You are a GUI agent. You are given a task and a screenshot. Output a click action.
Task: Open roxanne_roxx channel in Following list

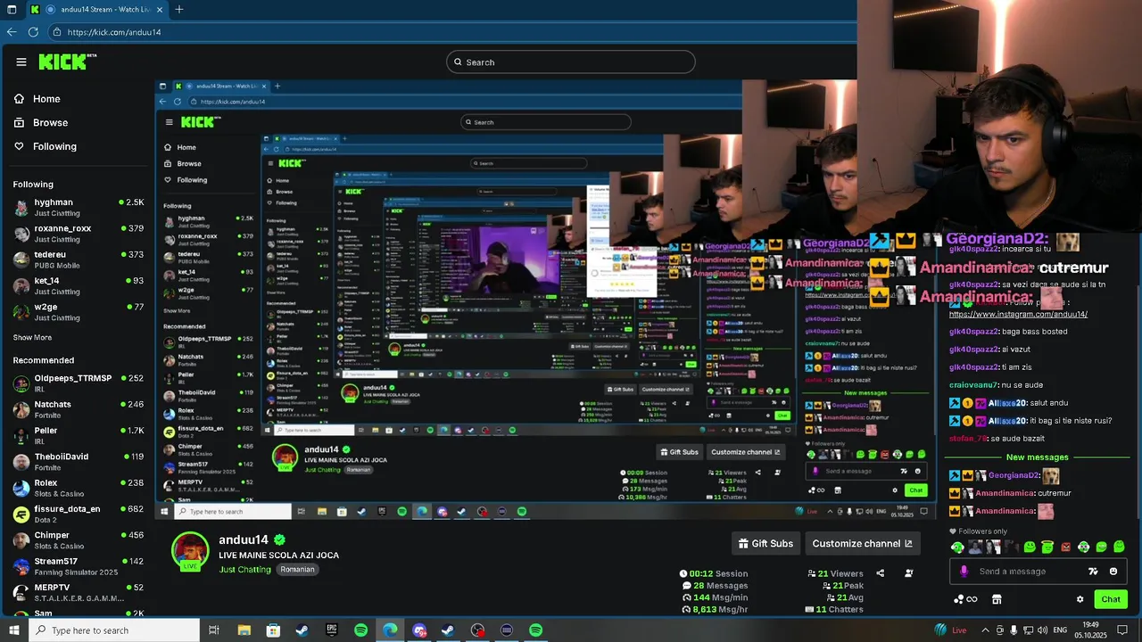click(x=79, y=234)
